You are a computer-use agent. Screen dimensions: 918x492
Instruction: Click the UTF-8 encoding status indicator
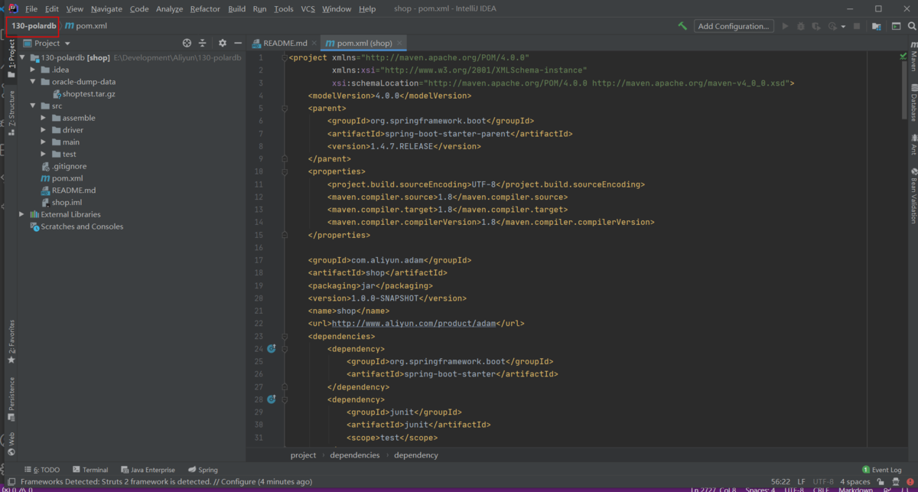click(823, 481)
